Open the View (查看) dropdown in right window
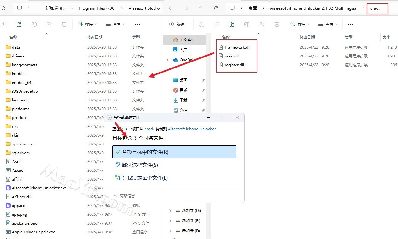The height and width of the screenshot is (239, 398). click(x=328, y=24)
